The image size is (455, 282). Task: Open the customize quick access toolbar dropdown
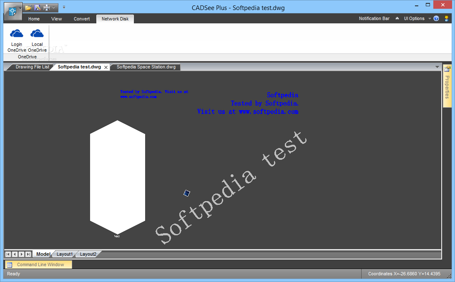pos(64,7)
